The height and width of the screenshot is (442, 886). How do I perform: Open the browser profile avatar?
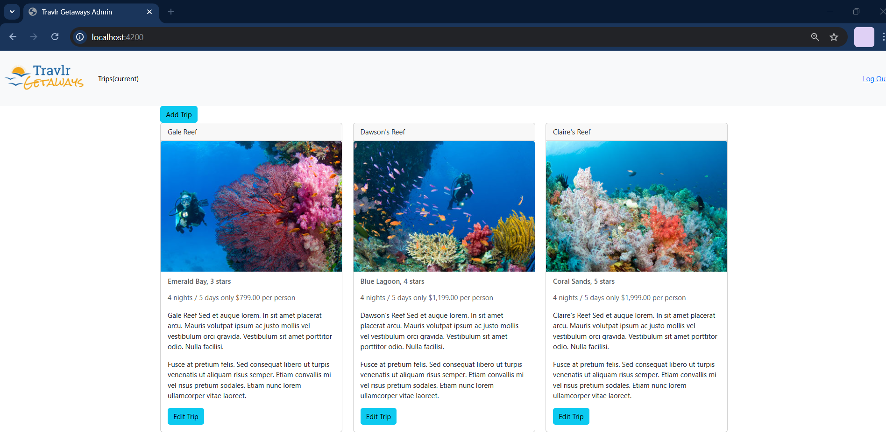click(x=864, y=37)
